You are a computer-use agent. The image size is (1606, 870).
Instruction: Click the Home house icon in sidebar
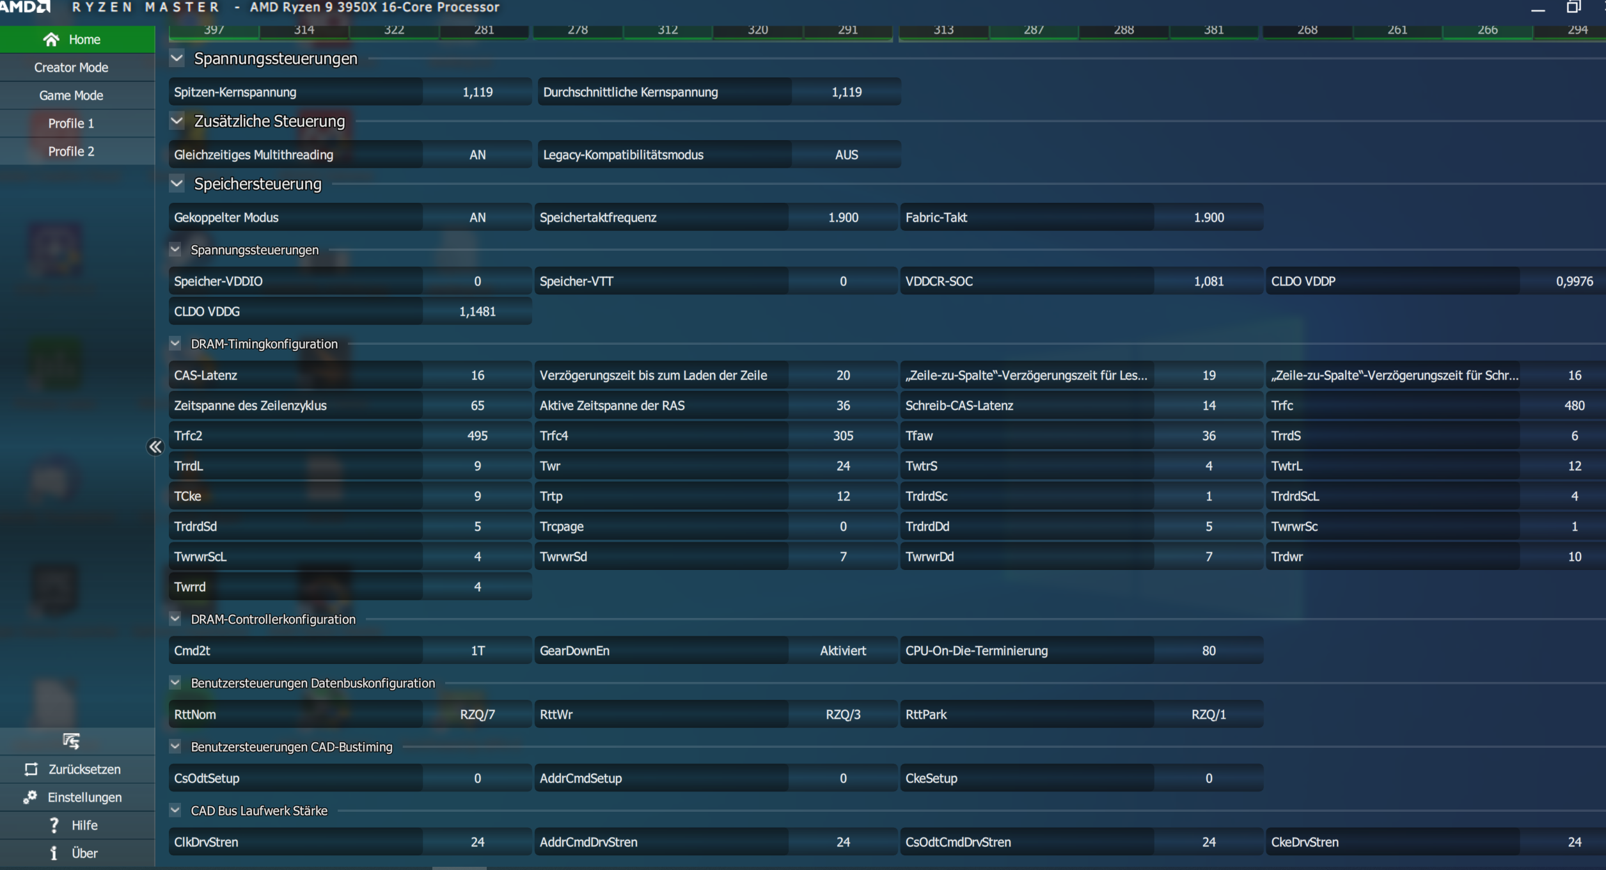click(x=51, y=40)
